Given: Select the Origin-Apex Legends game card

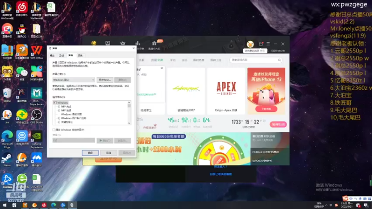Looking at the screenshot, I should tap(226, 91).
